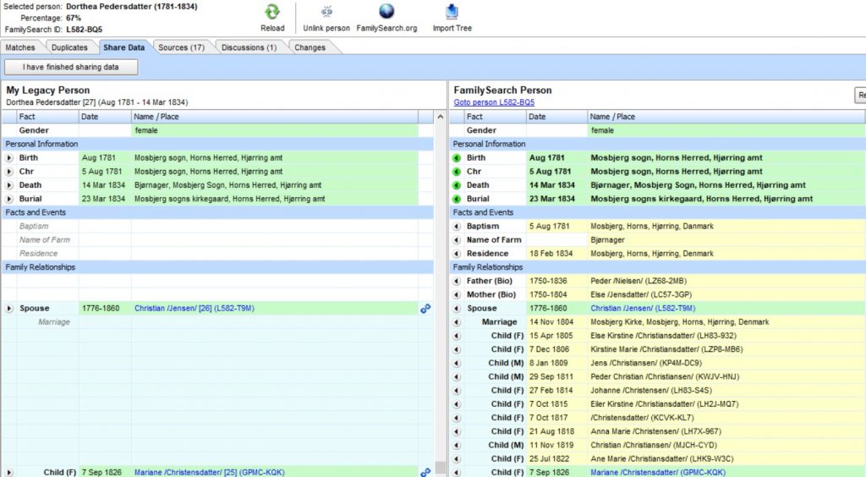Click left arrow on Else Kirstine child row

tap(457, 336)
